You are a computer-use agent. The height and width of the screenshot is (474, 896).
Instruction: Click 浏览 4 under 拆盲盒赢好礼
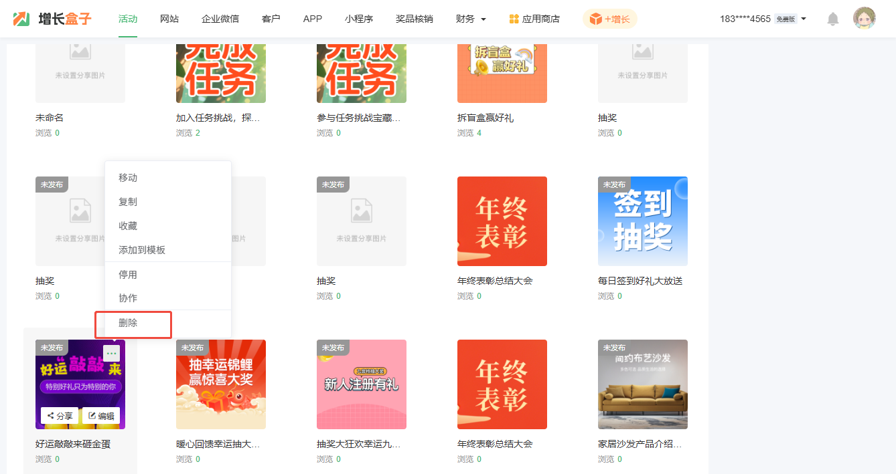pyautogui.click(x=469, y=133)
